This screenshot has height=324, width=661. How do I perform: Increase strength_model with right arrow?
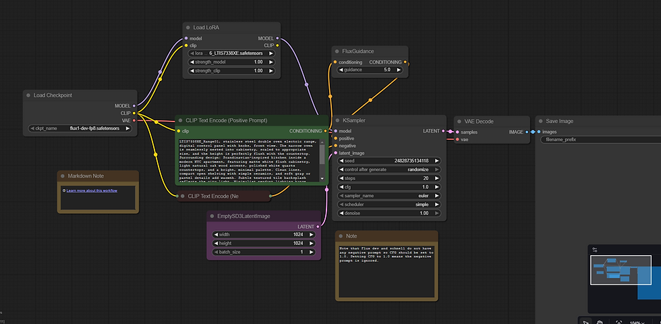270,62
